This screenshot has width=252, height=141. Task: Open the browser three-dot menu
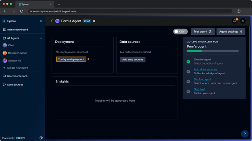pyautogui.click(x=247, y=11)
